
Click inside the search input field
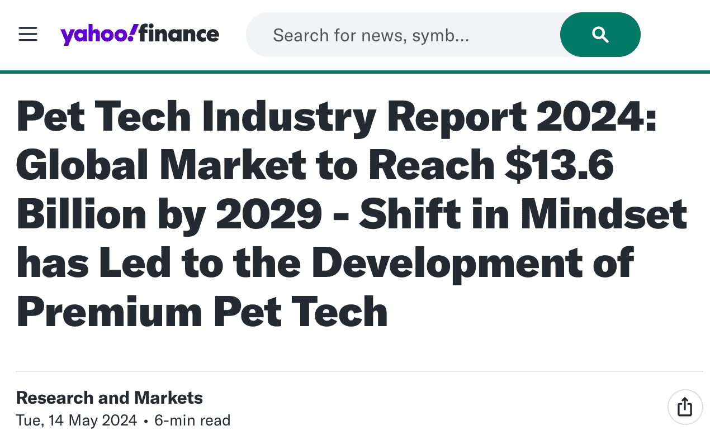(391, 35)
